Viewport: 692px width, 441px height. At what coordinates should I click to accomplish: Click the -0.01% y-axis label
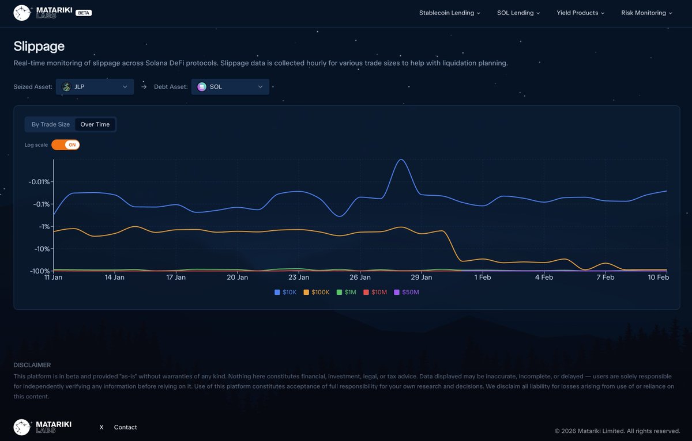39,182
